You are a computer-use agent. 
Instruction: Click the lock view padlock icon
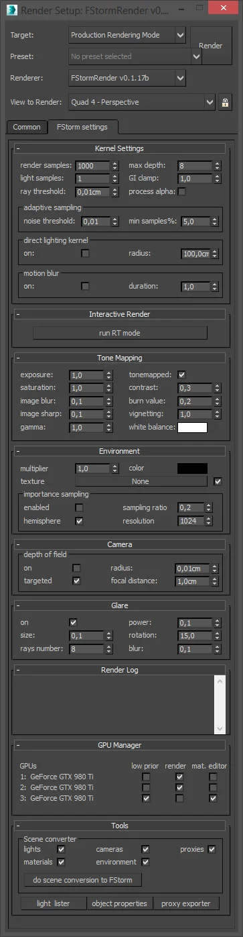click(x=226, y=103)
